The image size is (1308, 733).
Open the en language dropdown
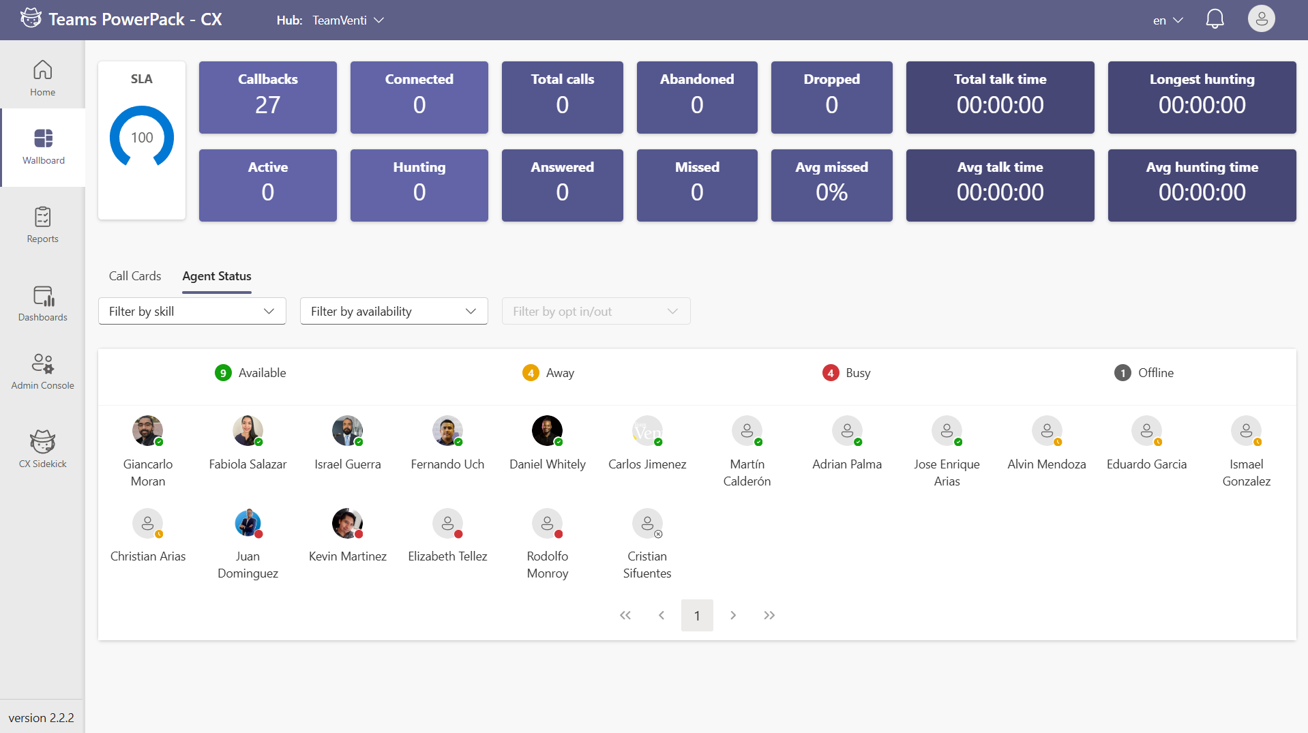pyautogui.click(x=1168, y=20)
